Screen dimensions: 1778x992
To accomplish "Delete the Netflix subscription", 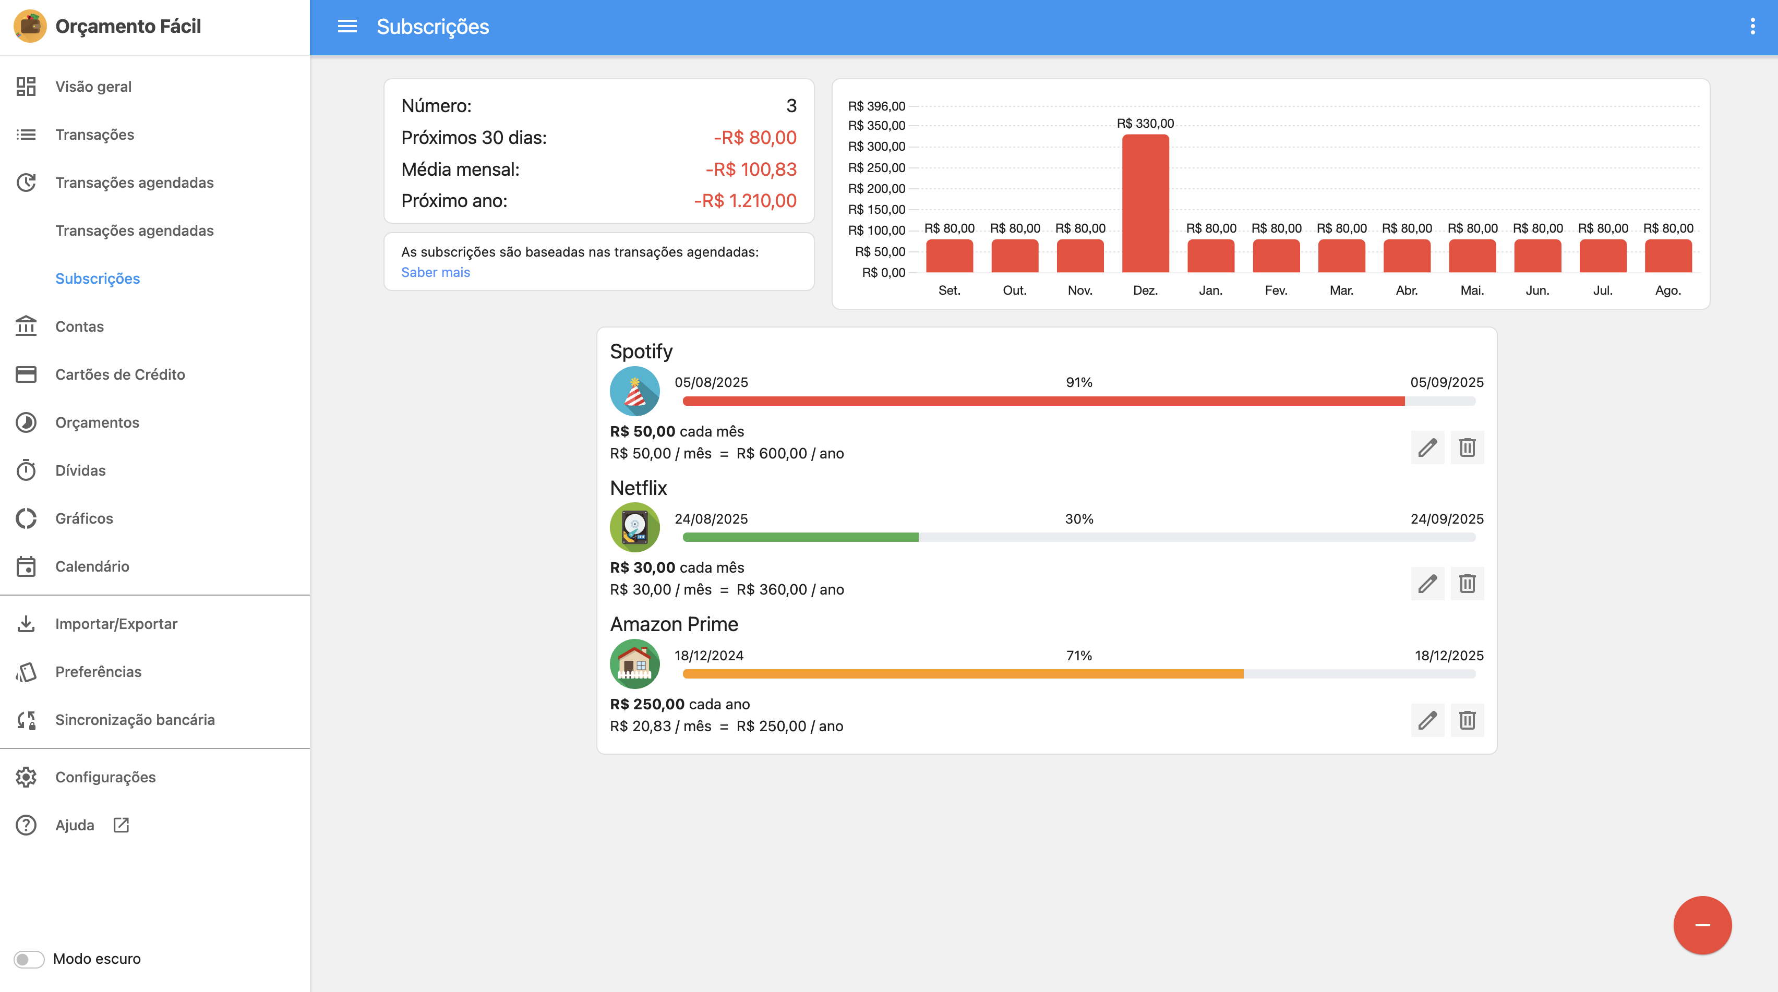I will 1467,584.
